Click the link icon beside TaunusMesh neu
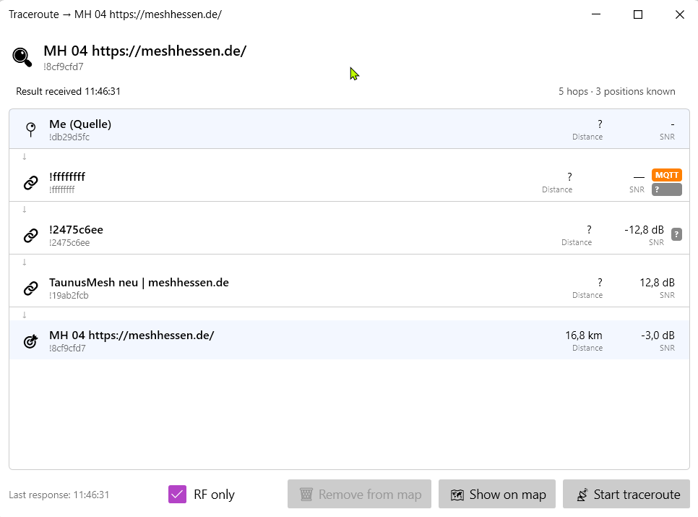Screen dimensions: 698x517 [x=31, y=288]
